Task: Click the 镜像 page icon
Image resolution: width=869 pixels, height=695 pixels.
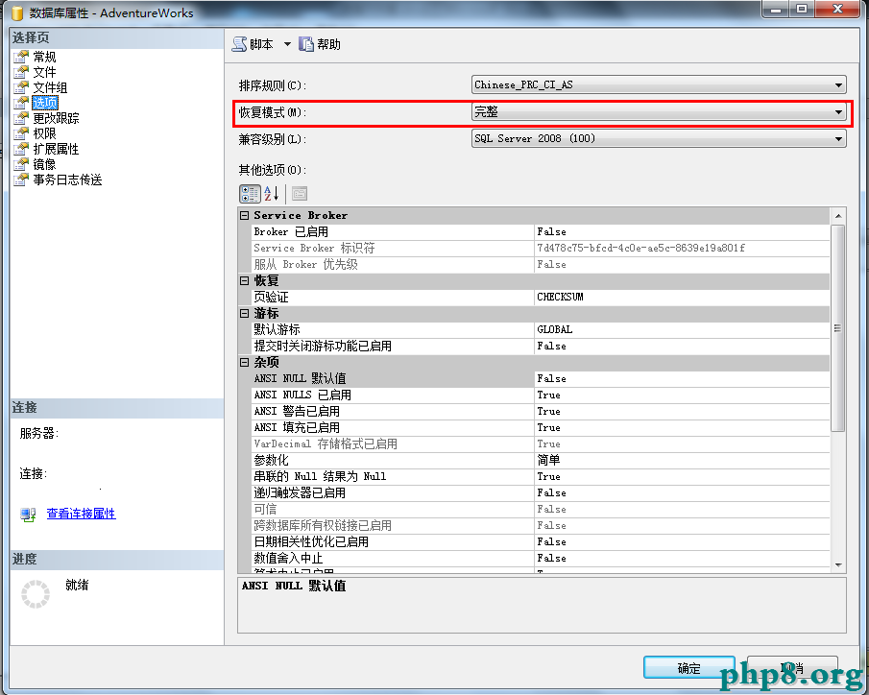Action: [x=21, y=164]
